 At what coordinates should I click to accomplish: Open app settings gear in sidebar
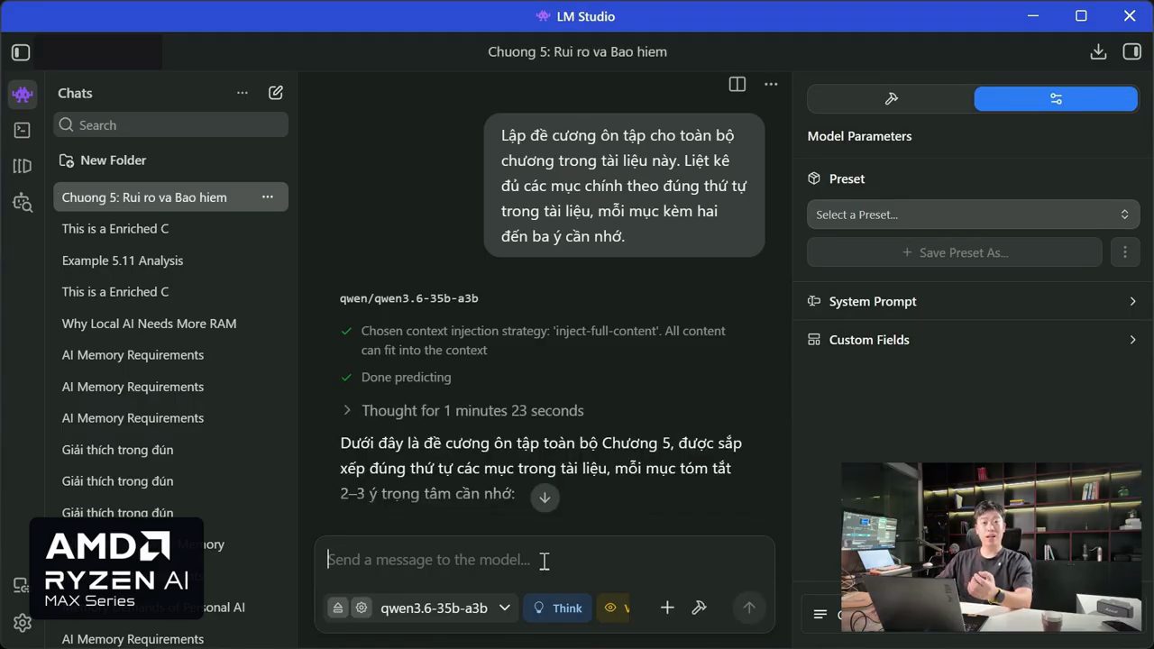click(23, 623)
